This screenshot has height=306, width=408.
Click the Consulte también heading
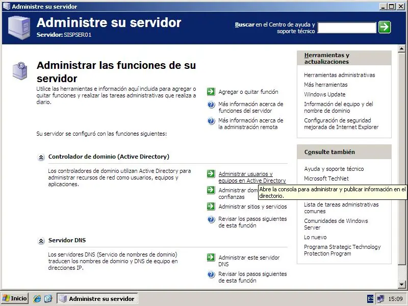click(x=329, y=152)
